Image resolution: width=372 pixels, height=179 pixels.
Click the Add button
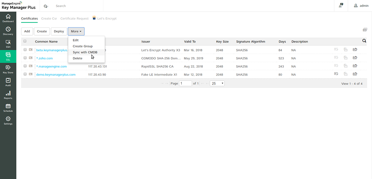[27, 31]
